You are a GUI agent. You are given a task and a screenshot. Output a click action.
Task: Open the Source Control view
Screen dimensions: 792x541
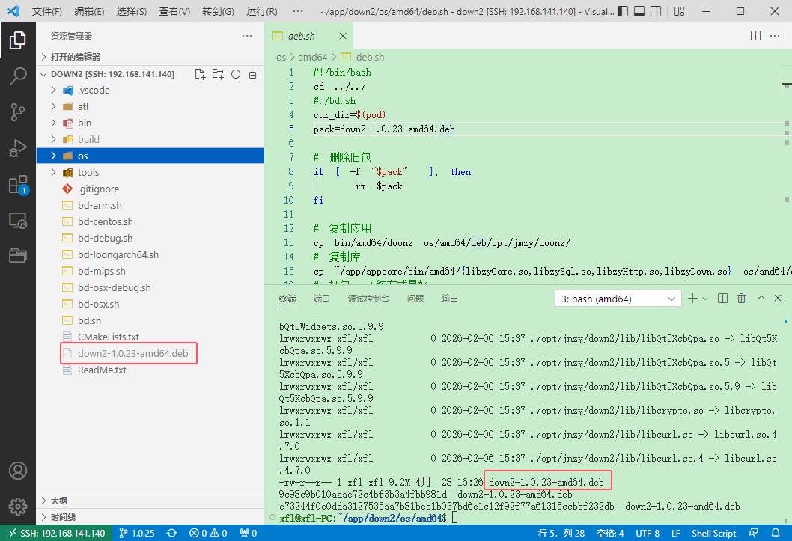pyautogui.click(x=18, y=112)
